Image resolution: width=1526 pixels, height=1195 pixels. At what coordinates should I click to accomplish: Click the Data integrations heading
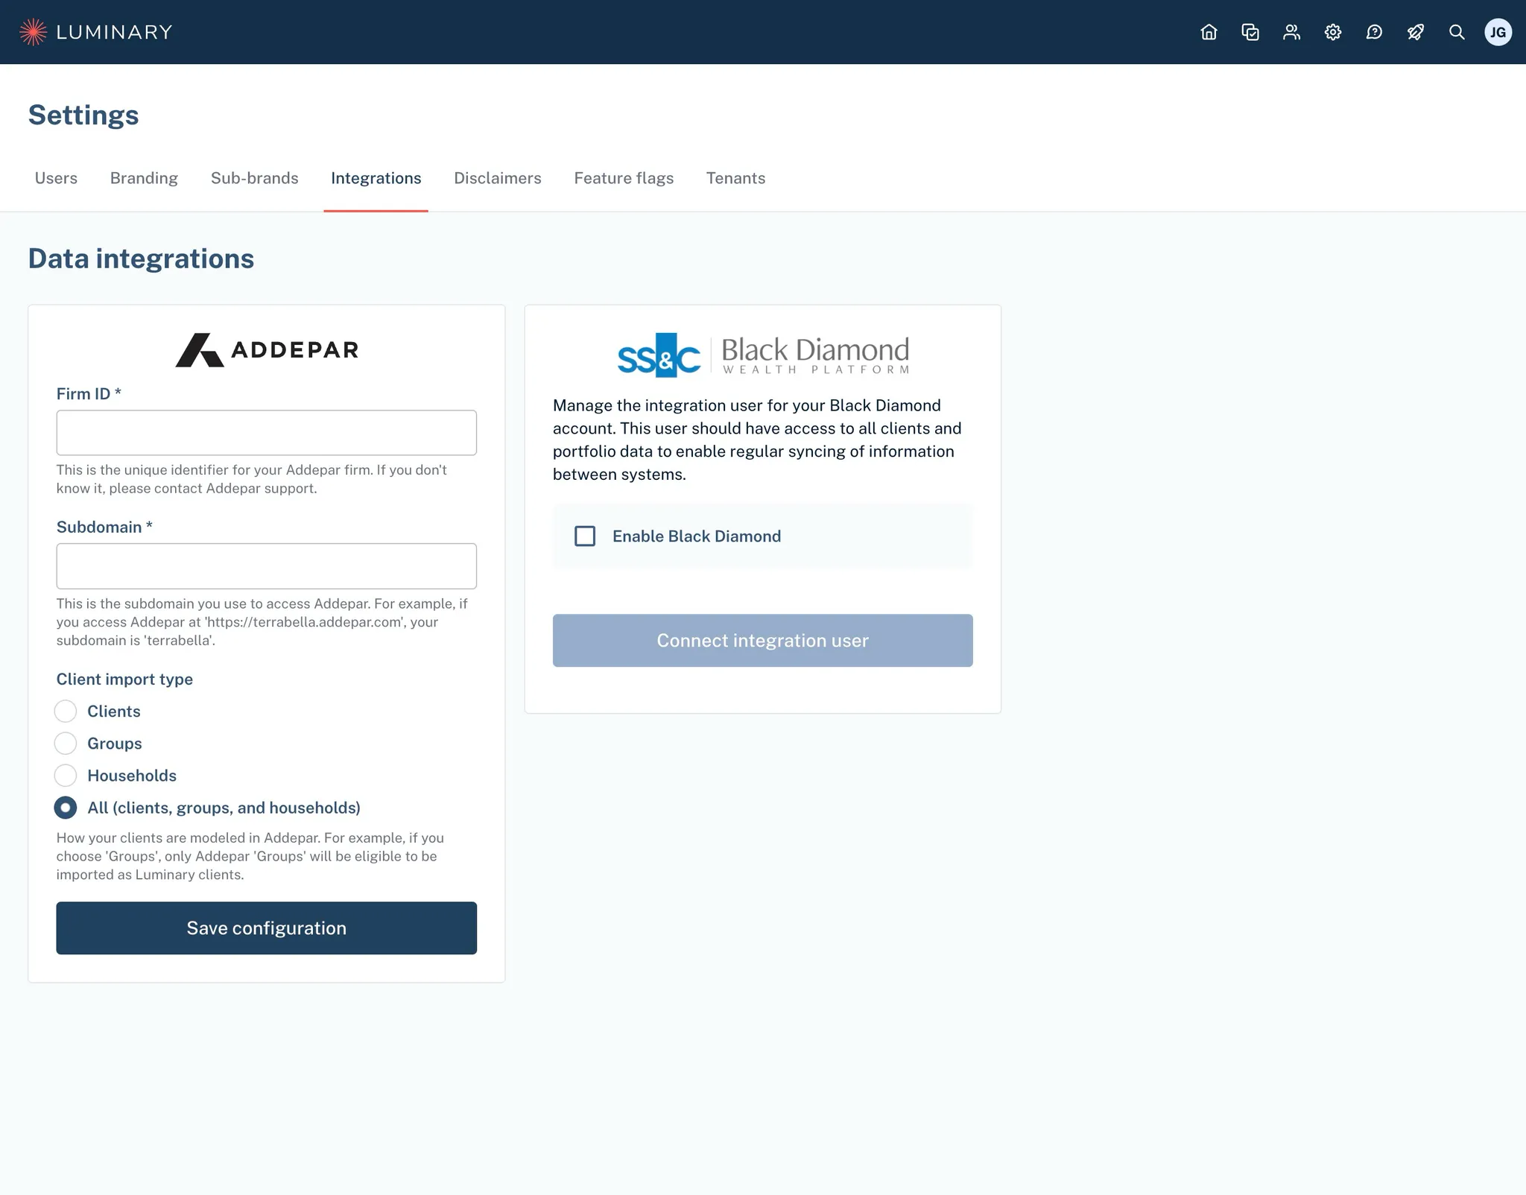point(142,259)
